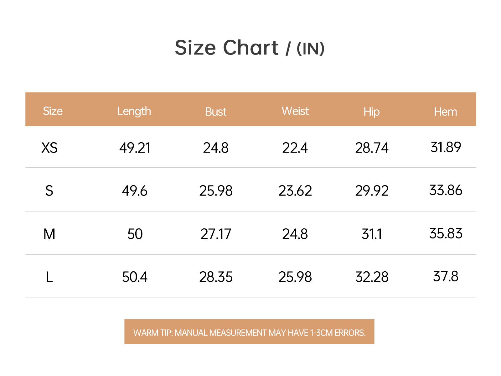The image size is (501, 376).
Task: Click the Size Chart title text
Action: pos(249,48)
